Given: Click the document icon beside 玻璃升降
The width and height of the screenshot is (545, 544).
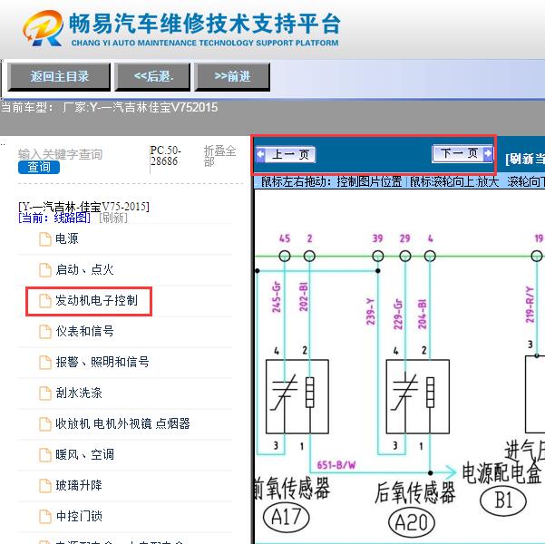Looking at the screenshot, I should [45, 486].
